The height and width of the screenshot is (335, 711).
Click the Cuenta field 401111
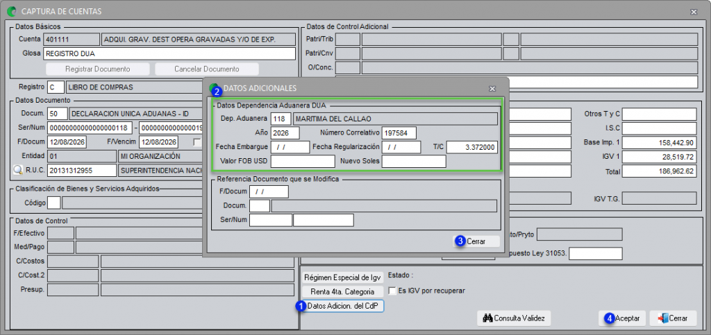72,40
